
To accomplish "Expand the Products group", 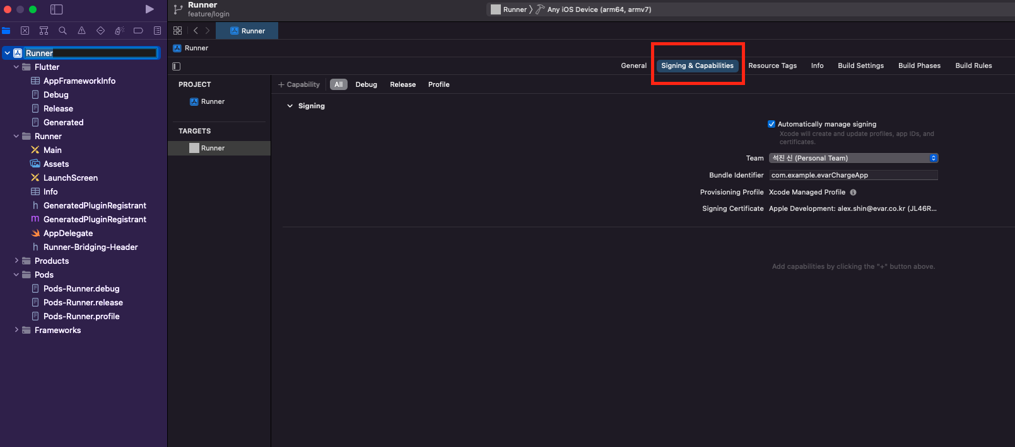I will pos(16,261).
